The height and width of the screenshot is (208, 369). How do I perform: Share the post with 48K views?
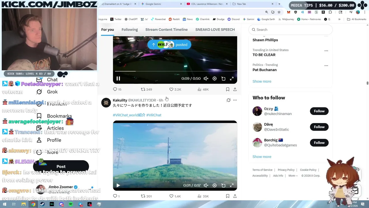235,89
